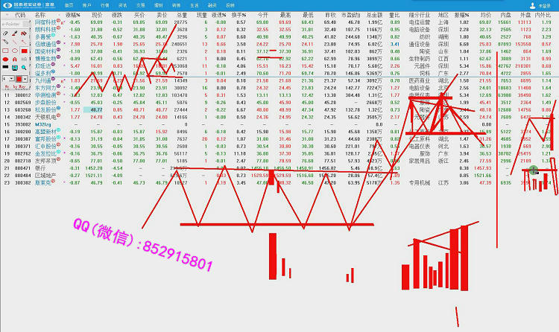Open the red color picker dropdown
The height and width of the screenshot is (332, 559).
pyautogui.click(x=25, y=78)
